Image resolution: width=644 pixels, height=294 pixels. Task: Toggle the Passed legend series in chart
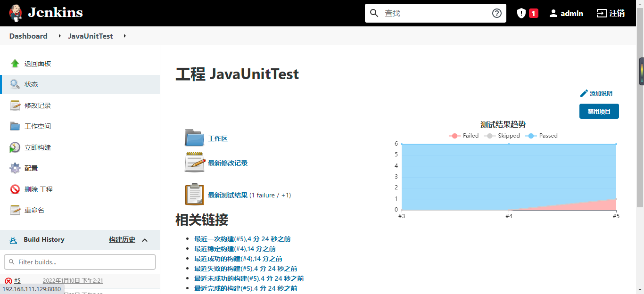point(541,136)
